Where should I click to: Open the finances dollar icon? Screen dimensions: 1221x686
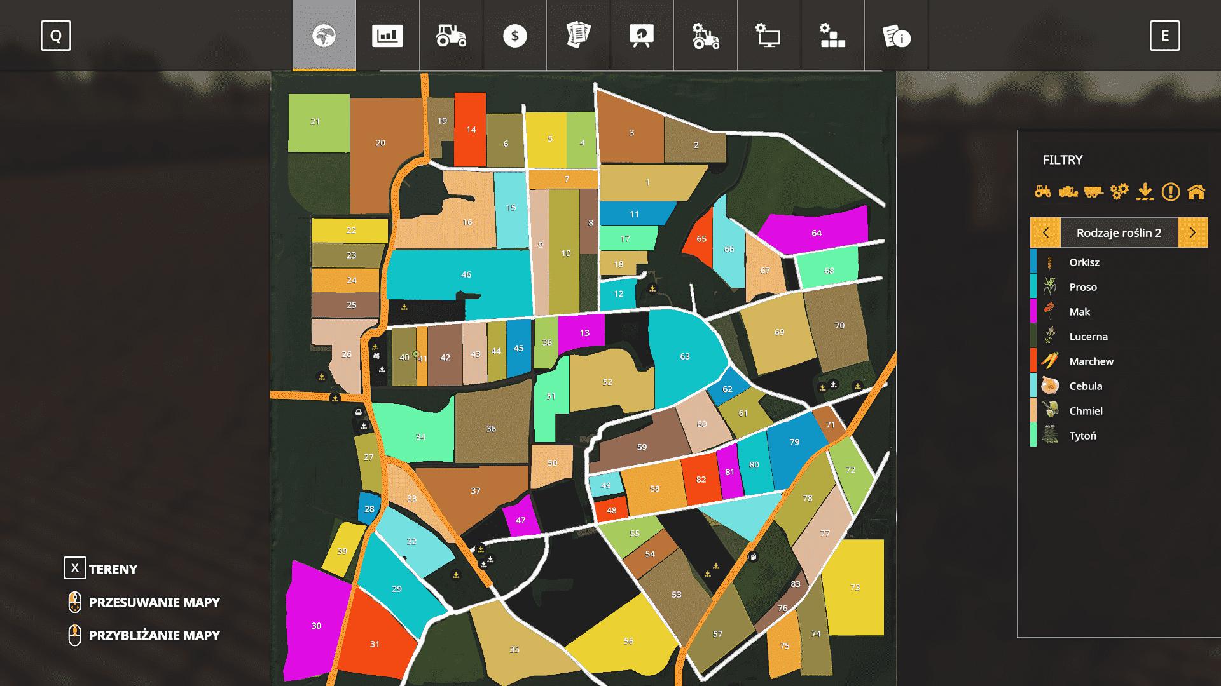(x=514, y=36)
